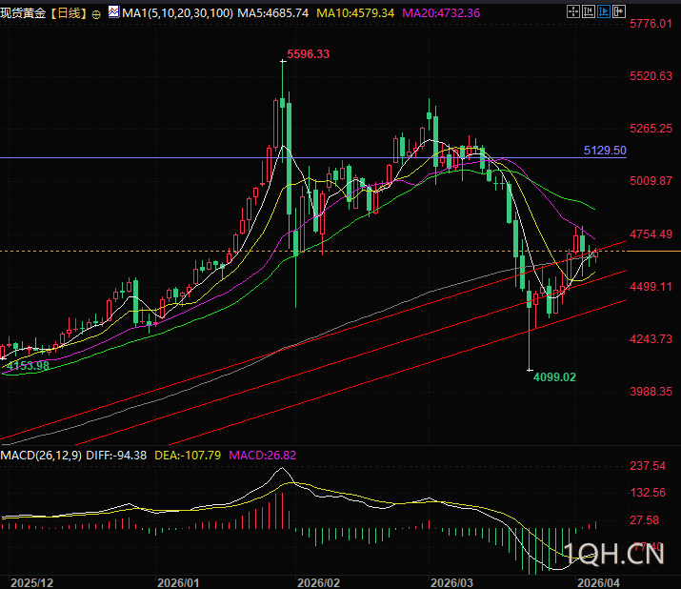
Task: Click the 3988.35 price axis label
Action: tap(651, 392)
